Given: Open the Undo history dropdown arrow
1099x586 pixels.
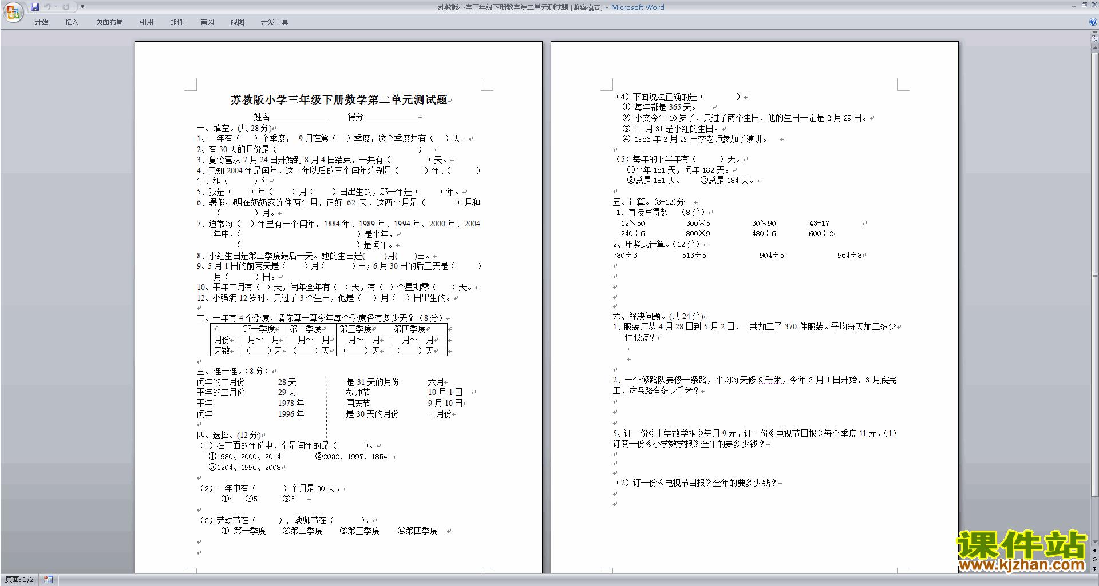Looking at the screenshot, I should coord(56,7).
